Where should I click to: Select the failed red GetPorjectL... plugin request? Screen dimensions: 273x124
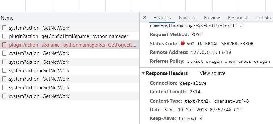[x=69, y=45]
